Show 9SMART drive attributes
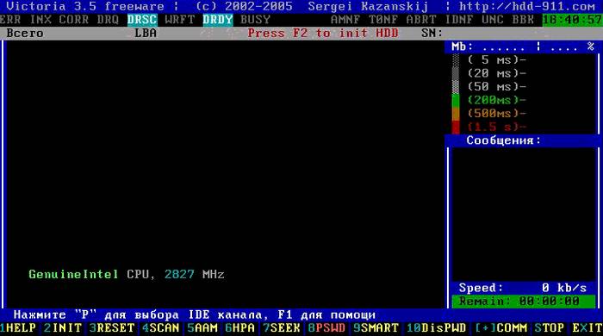 (376, 328)
